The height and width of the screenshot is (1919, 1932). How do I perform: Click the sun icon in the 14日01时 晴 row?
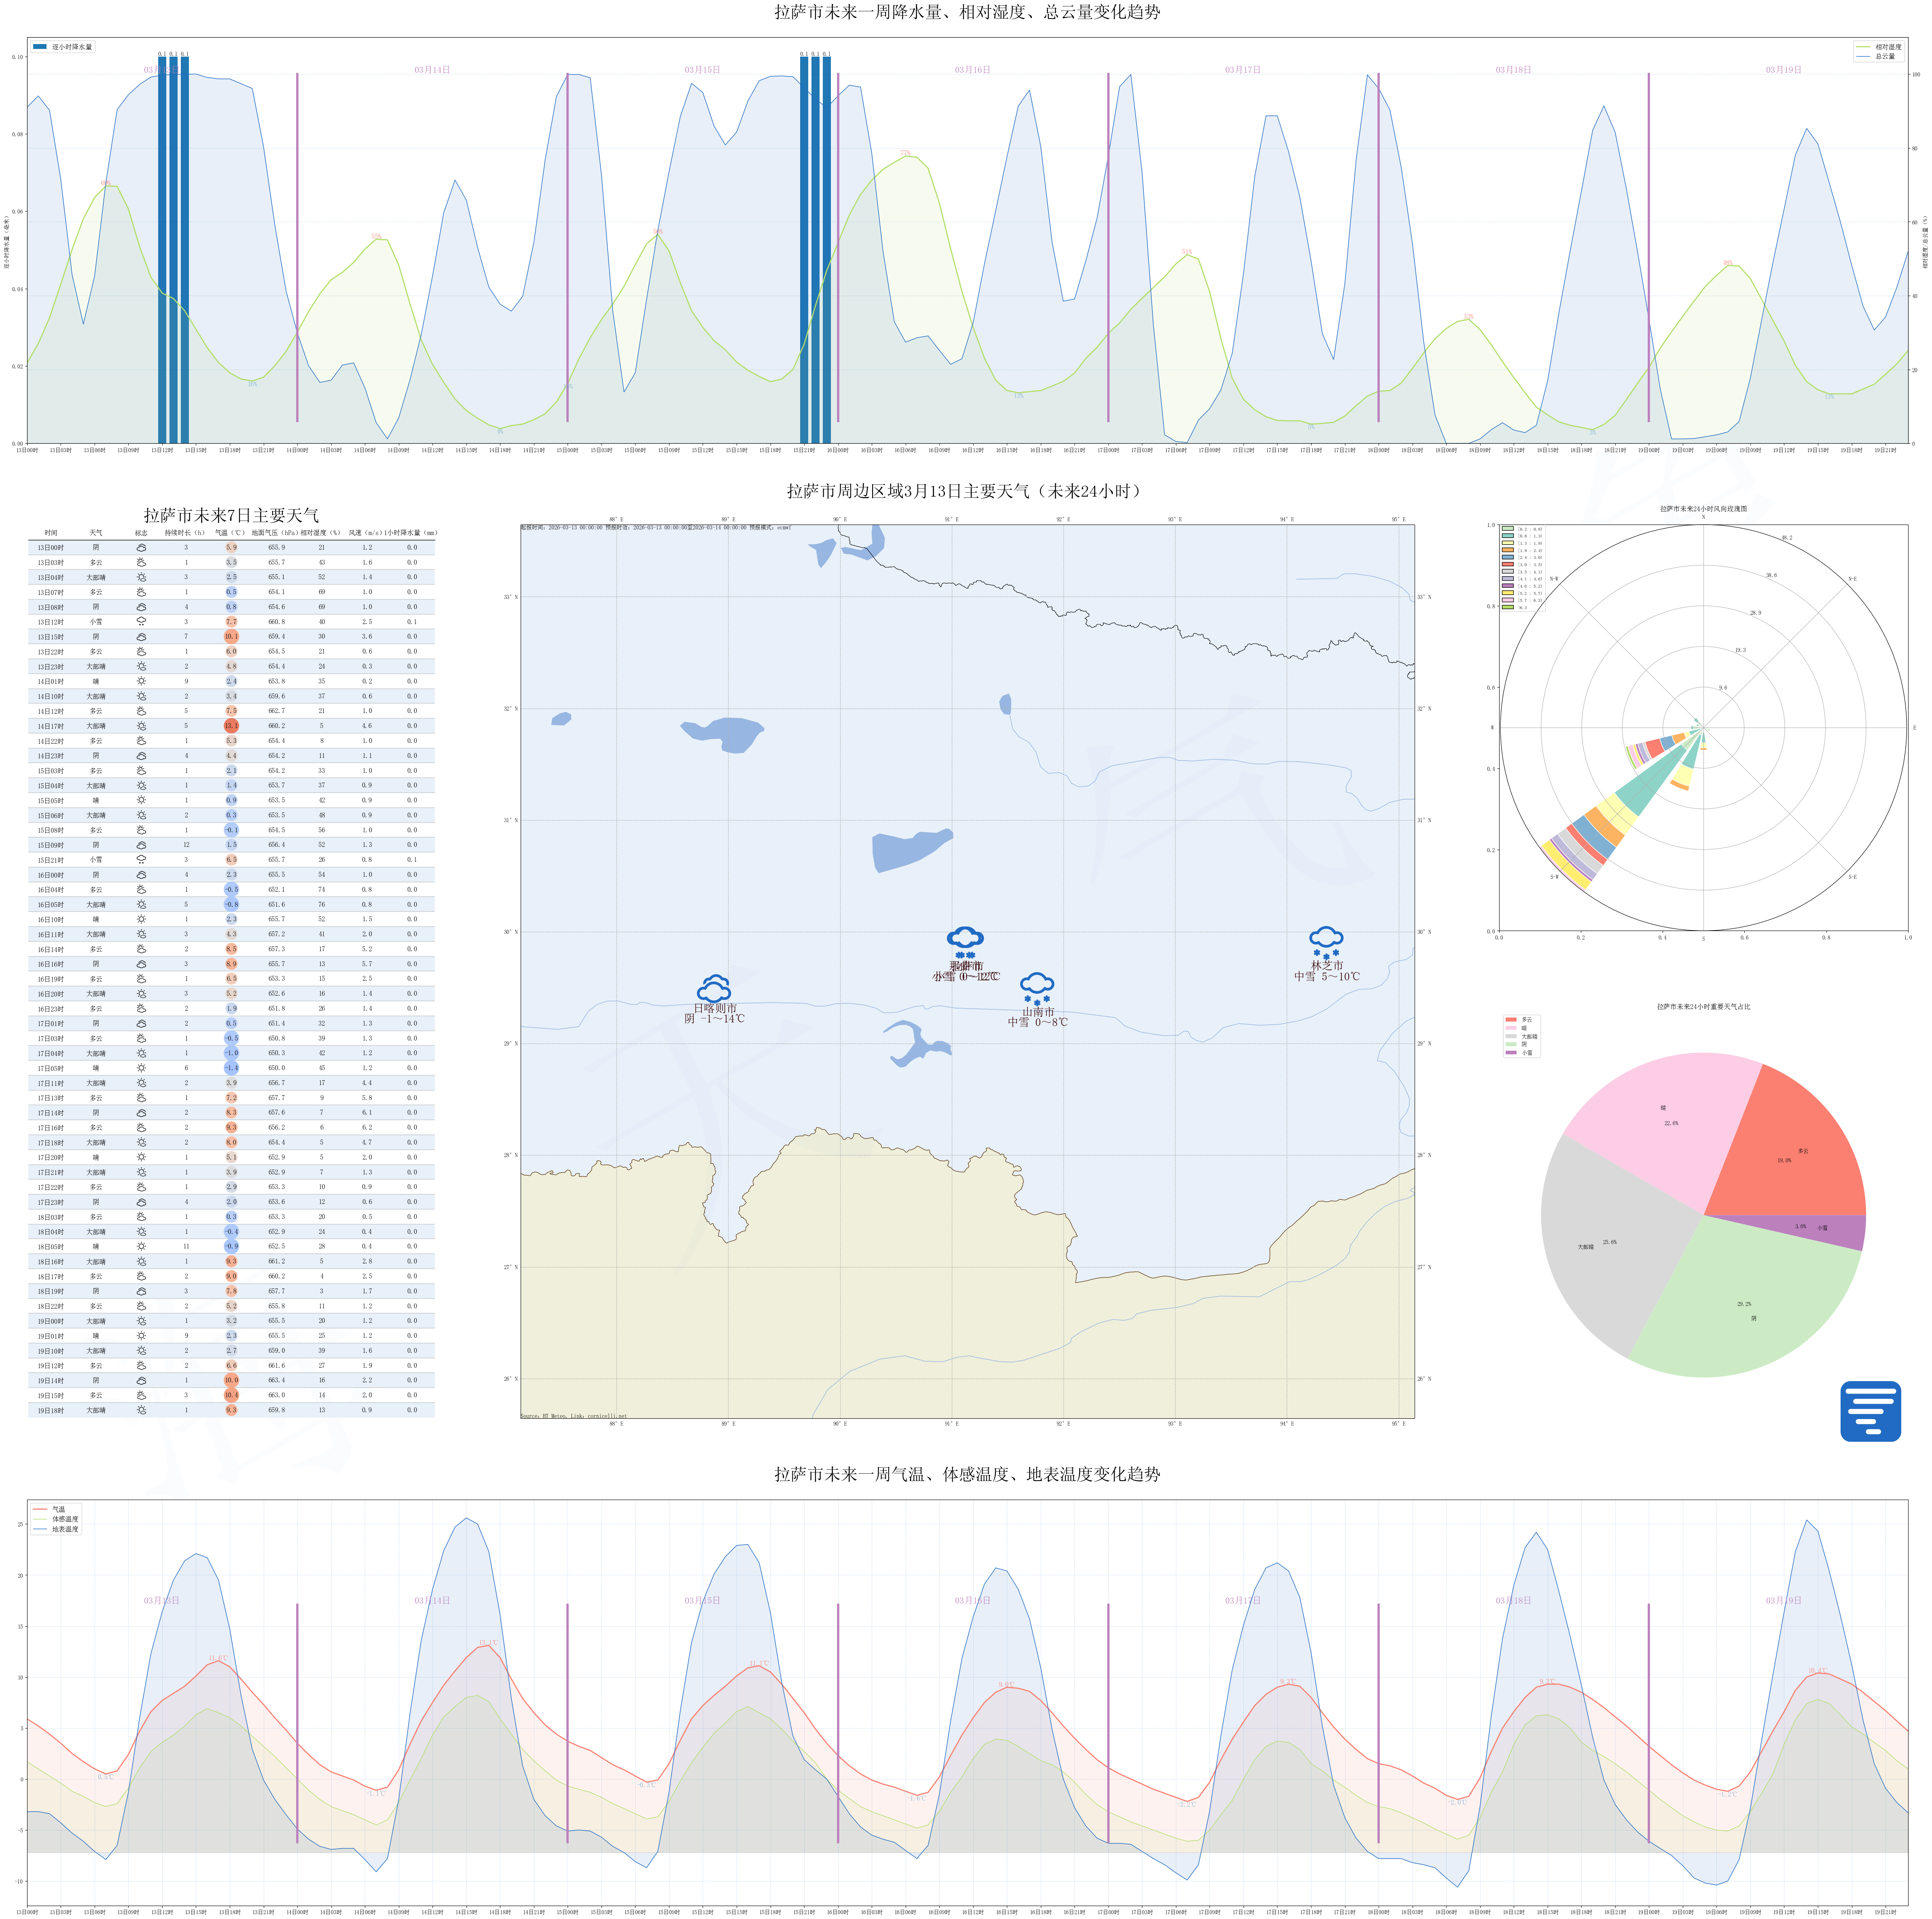coord(141,681)
